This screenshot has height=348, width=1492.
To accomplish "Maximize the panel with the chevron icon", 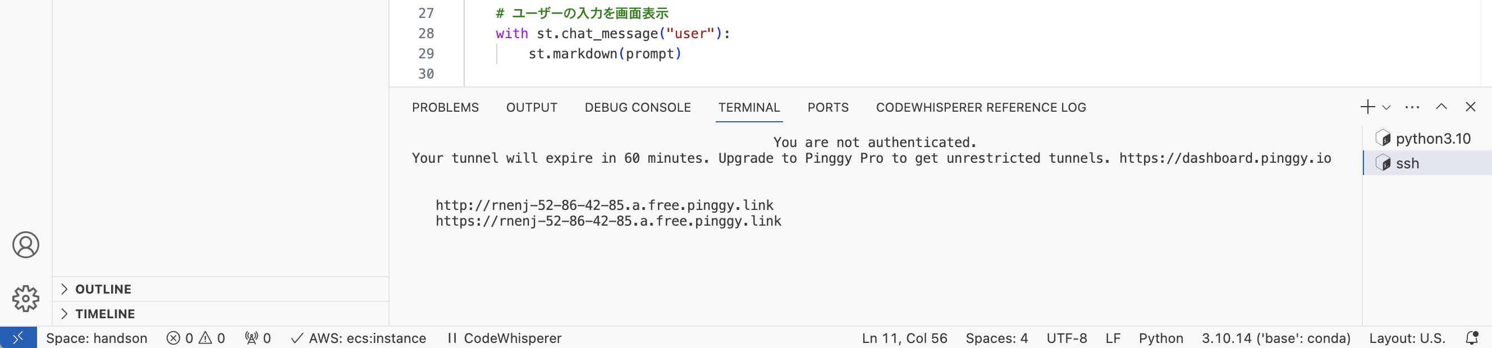I will click(1440, 107).
